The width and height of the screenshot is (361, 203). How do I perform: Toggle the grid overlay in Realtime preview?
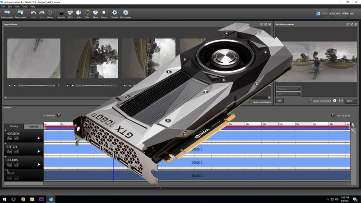[x=342, y=101]
